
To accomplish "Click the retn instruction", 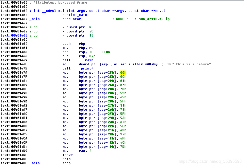I will click(x=67, y=159).
